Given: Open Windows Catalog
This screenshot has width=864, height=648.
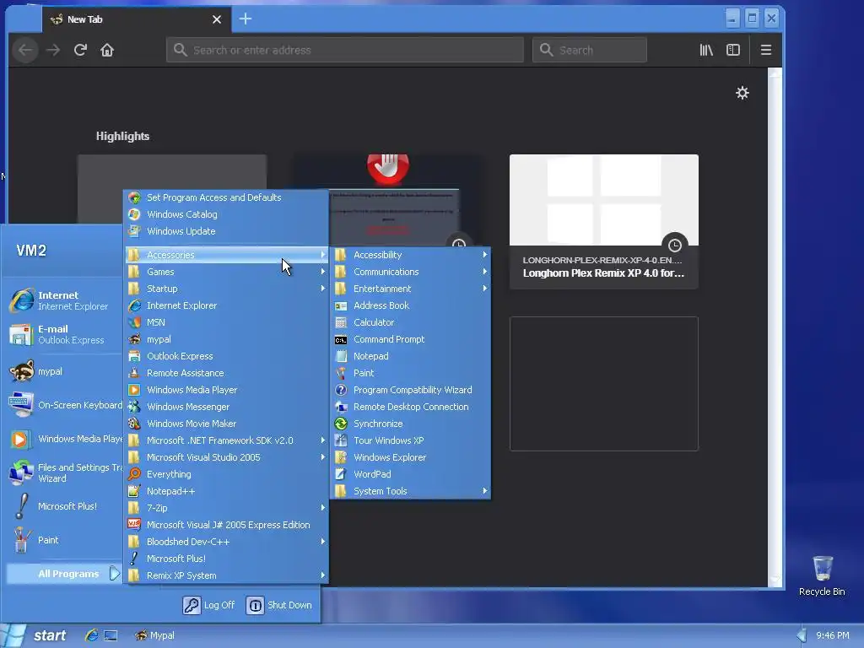Looking at the screenshot, I should tap(226, 214).
